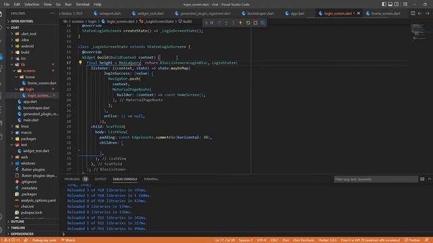Open main.dart in the explorer

pyautogui.click(x=30, y=120)
